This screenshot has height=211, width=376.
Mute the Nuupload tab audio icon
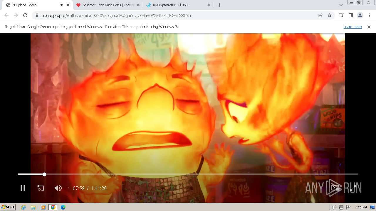tap(62, 5)
